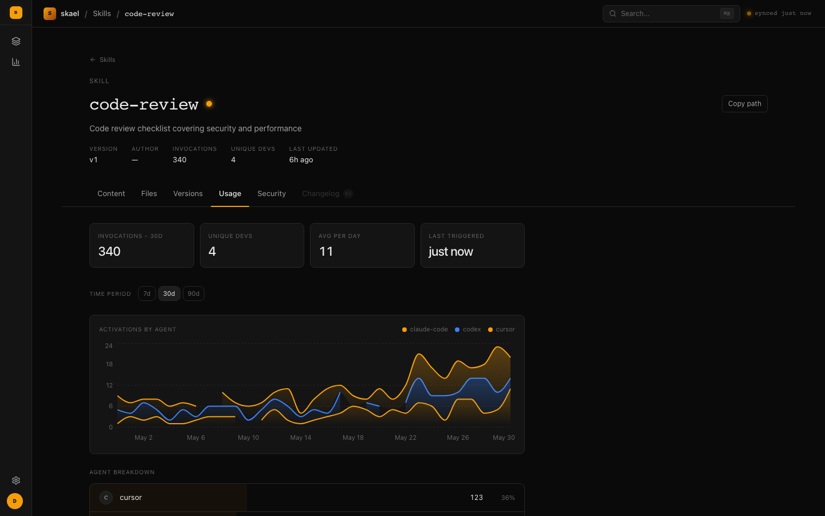The image size is (825, 516).
Task: Select the 7d time period
Action: pyautogui.click(x=147, y=294)
